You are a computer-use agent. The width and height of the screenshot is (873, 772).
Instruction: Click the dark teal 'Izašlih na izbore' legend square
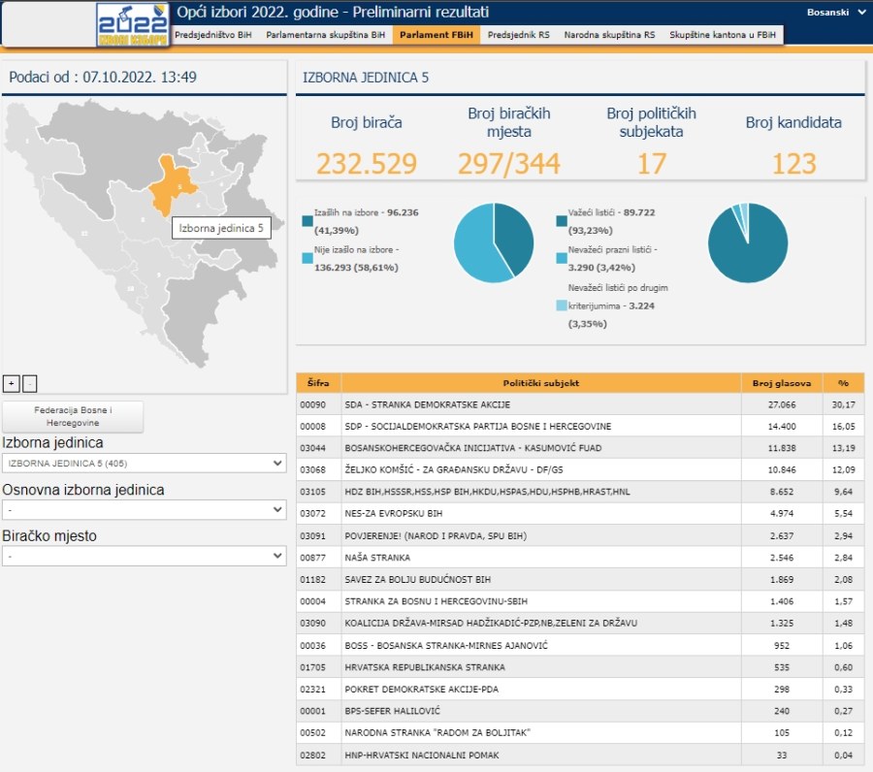307,221
